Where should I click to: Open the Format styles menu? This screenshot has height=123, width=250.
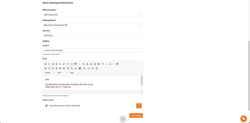pyautogui.click(x=50, y=73)
